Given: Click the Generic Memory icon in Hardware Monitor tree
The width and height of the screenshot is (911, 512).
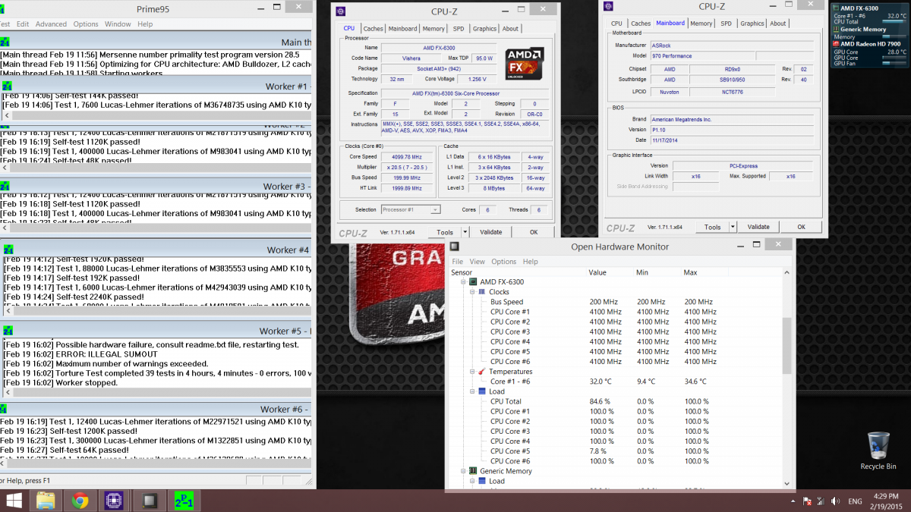Looking at the screenshot, I should pyautogui.click(x=472, y=471).
